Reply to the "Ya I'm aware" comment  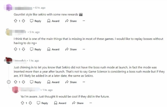(x=42, y=103)
